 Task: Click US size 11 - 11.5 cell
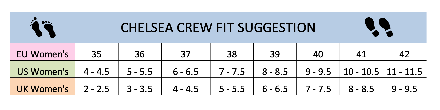[404, 72]
